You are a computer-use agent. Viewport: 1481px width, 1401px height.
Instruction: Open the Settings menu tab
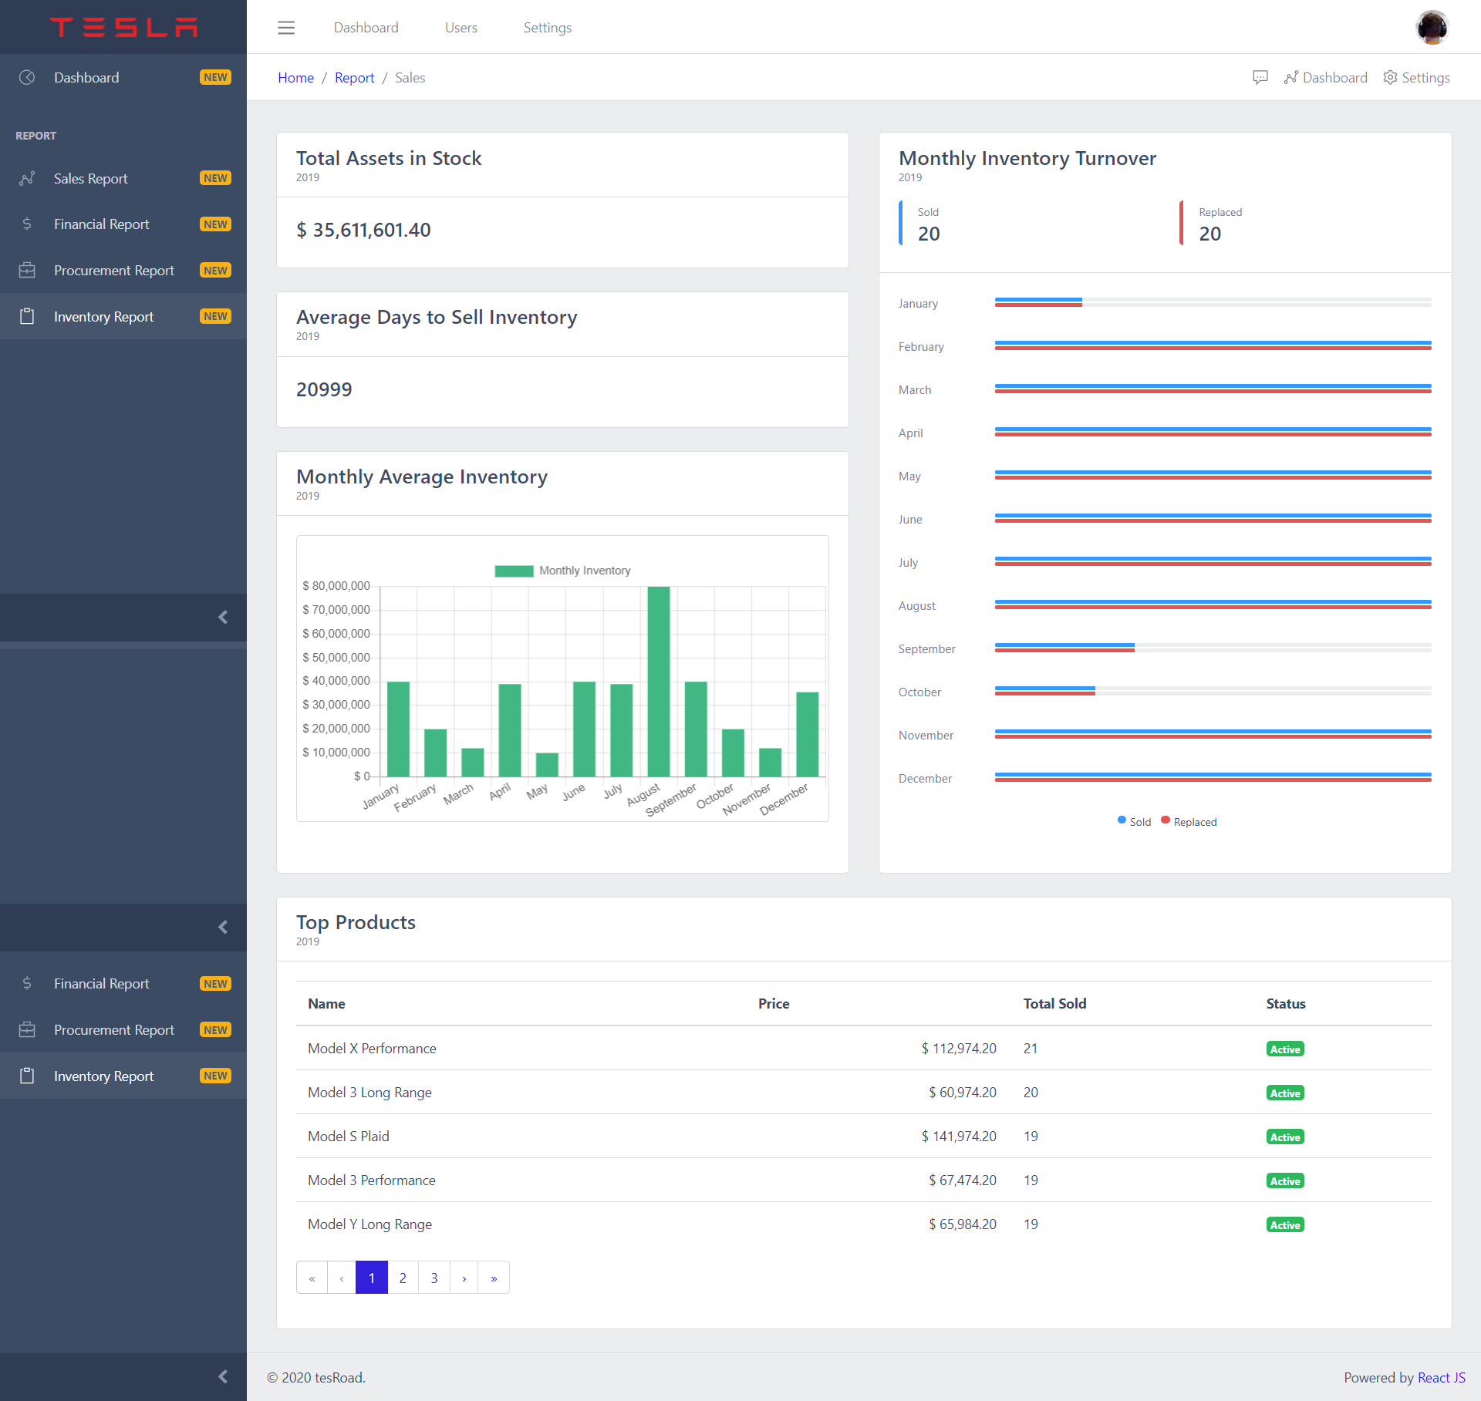coord(548,25)
